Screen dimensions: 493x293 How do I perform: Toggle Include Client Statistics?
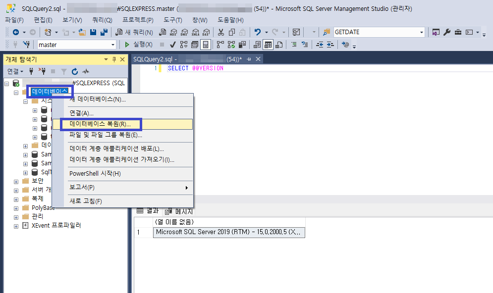click(242, 45)
